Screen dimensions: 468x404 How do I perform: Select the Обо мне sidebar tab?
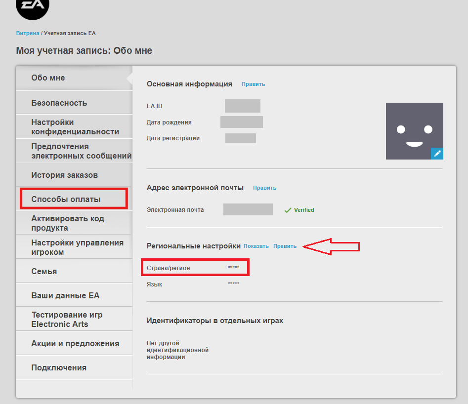(48, 78)
